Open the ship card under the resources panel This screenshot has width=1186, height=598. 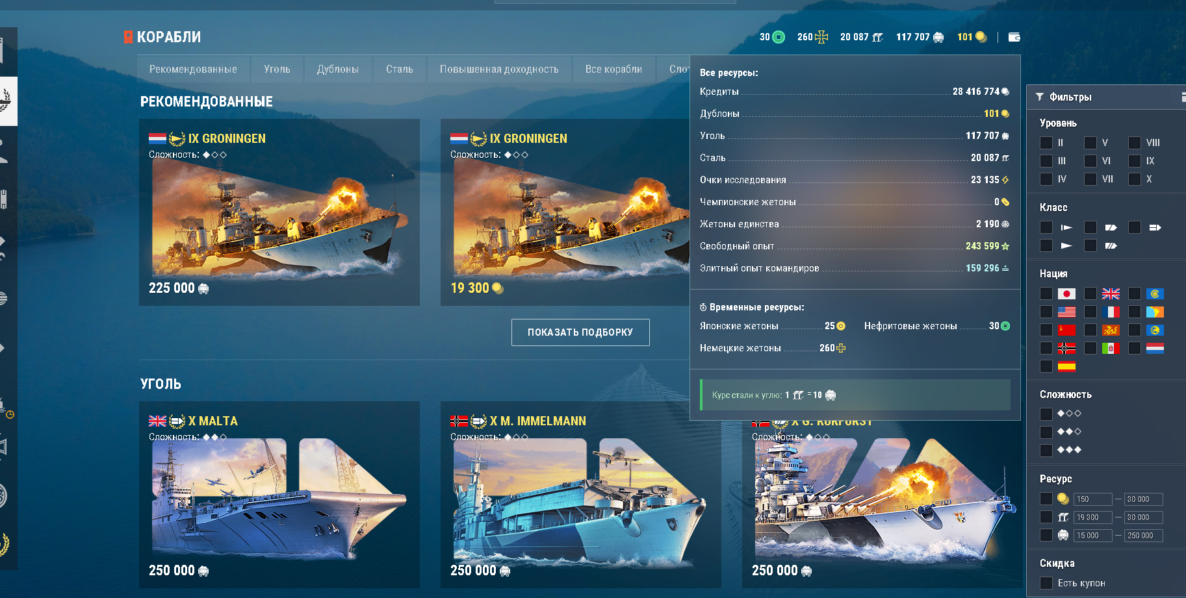(882, 504)
